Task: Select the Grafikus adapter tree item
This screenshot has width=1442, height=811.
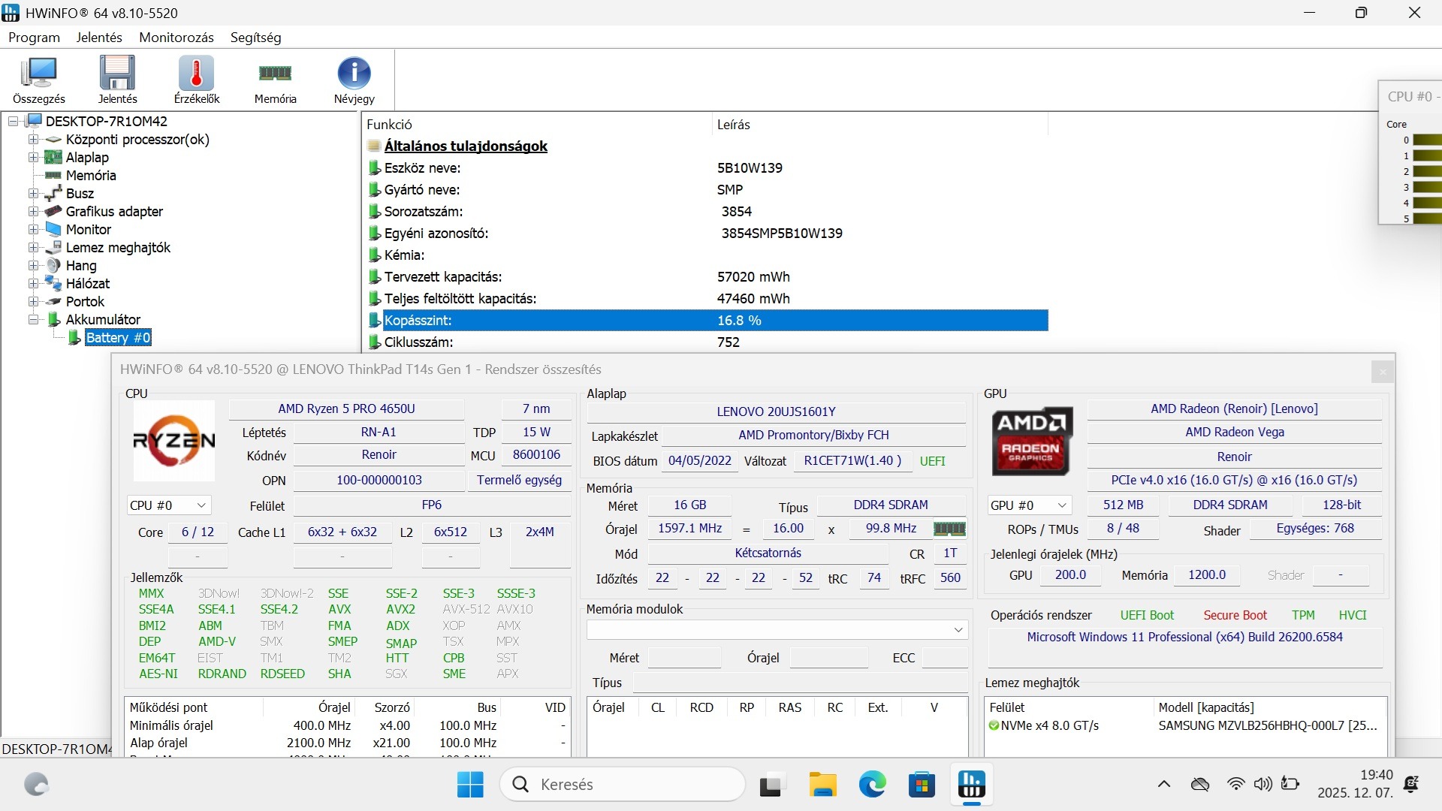Action: [x=114, y=212]
